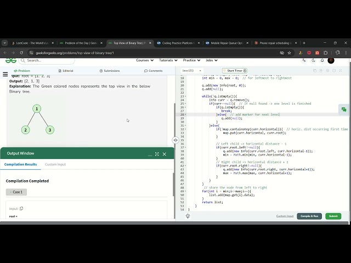Bookmark this page with star icon
The height and width of the screenshot is (263, 351).
tap(289, 53)
